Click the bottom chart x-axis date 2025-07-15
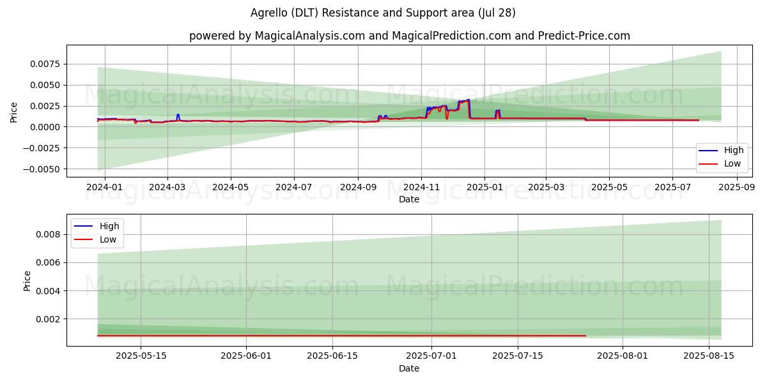 (x=518, y=356)
